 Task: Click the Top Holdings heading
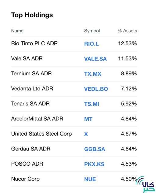coord(32,15)
